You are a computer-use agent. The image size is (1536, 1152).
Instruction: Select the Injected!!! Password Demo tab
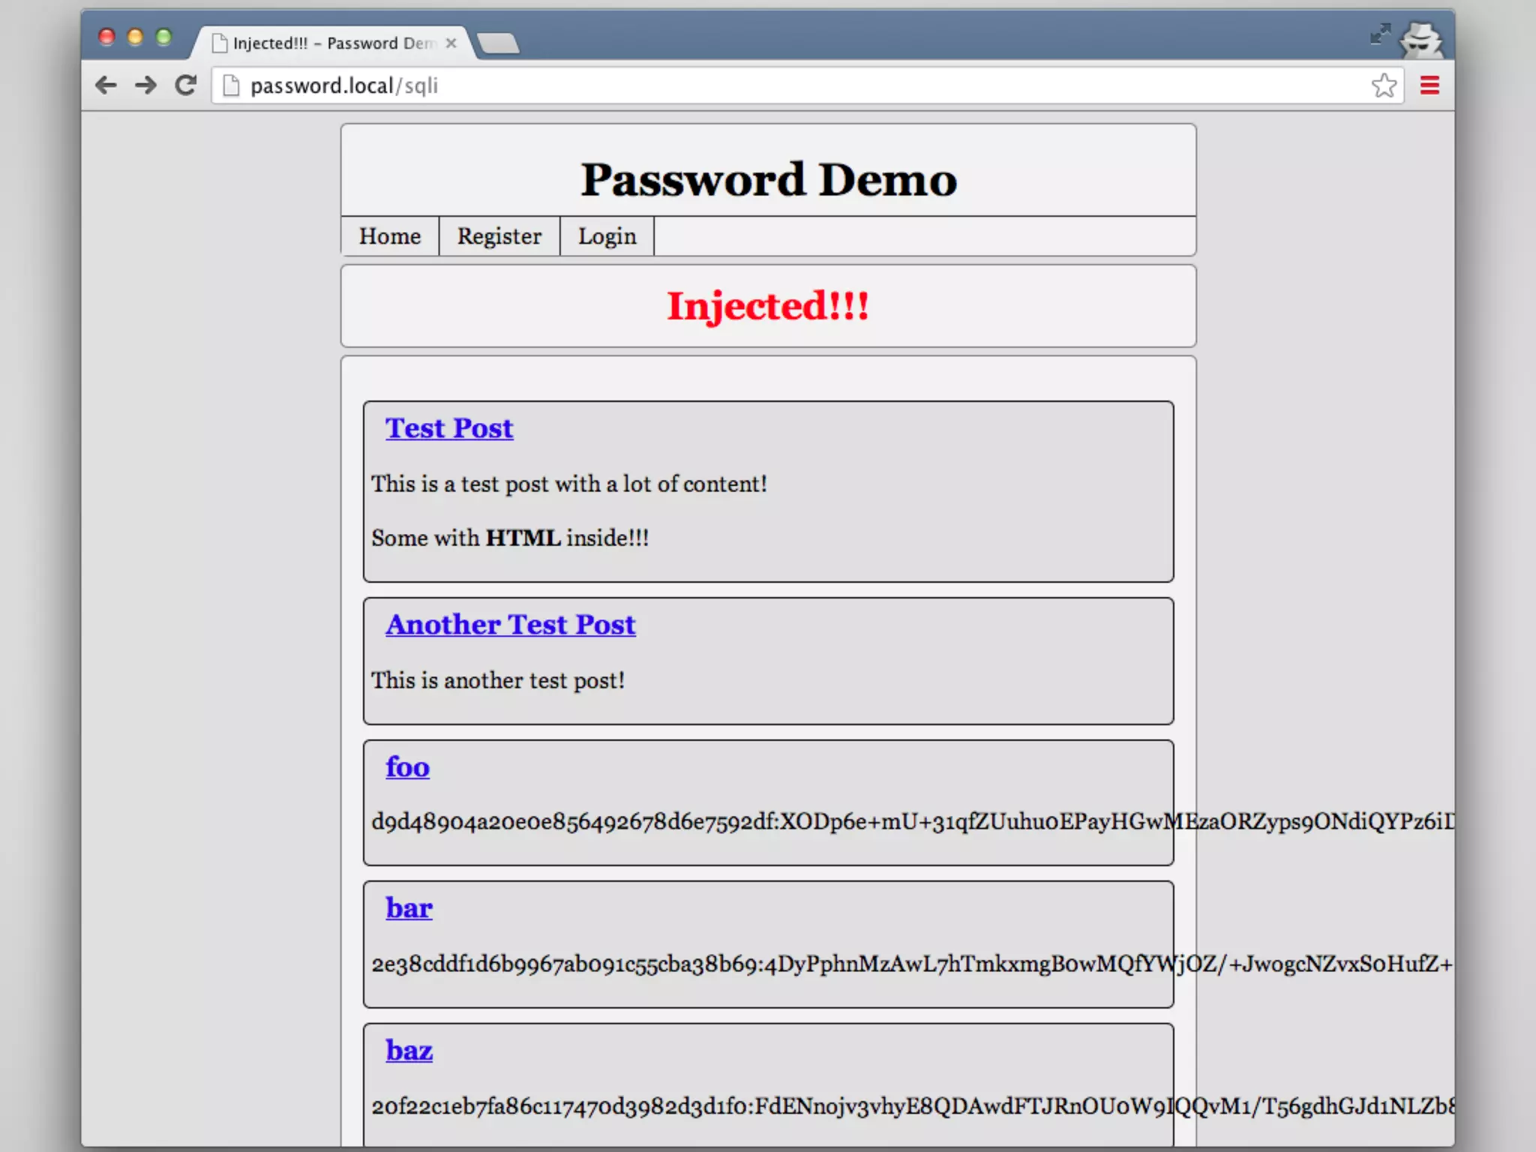point(322,43)
